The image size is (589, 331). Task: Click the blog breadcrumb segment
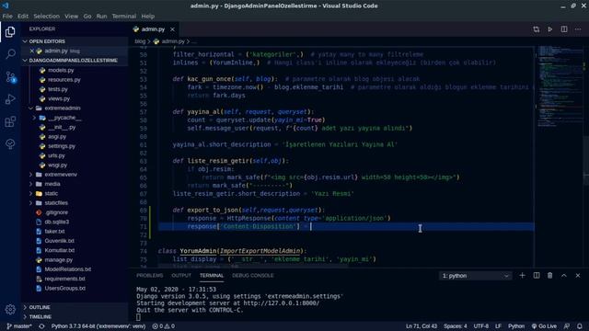click(140, 41)
